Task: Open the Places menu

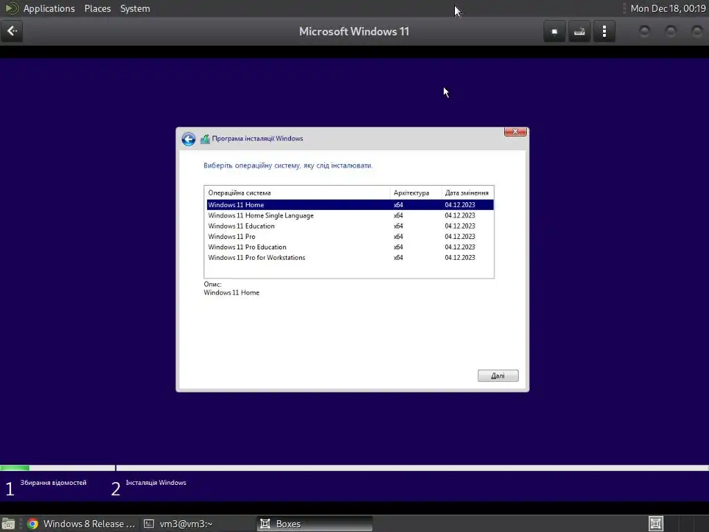Action: [97, 8]
